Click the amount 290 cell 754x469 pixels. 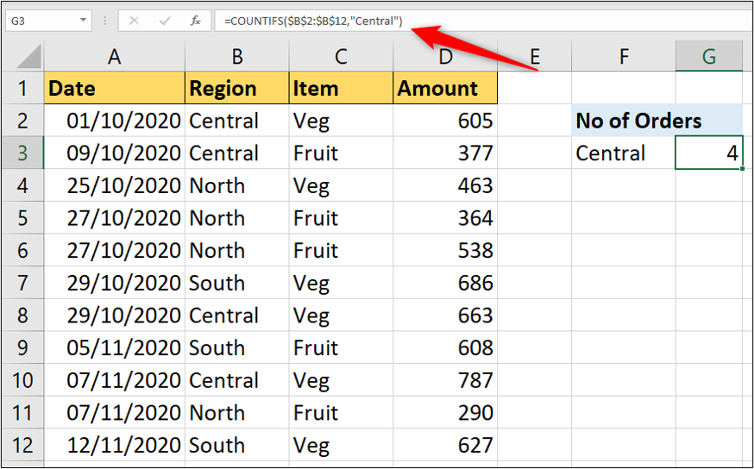(x=445, y=412)
